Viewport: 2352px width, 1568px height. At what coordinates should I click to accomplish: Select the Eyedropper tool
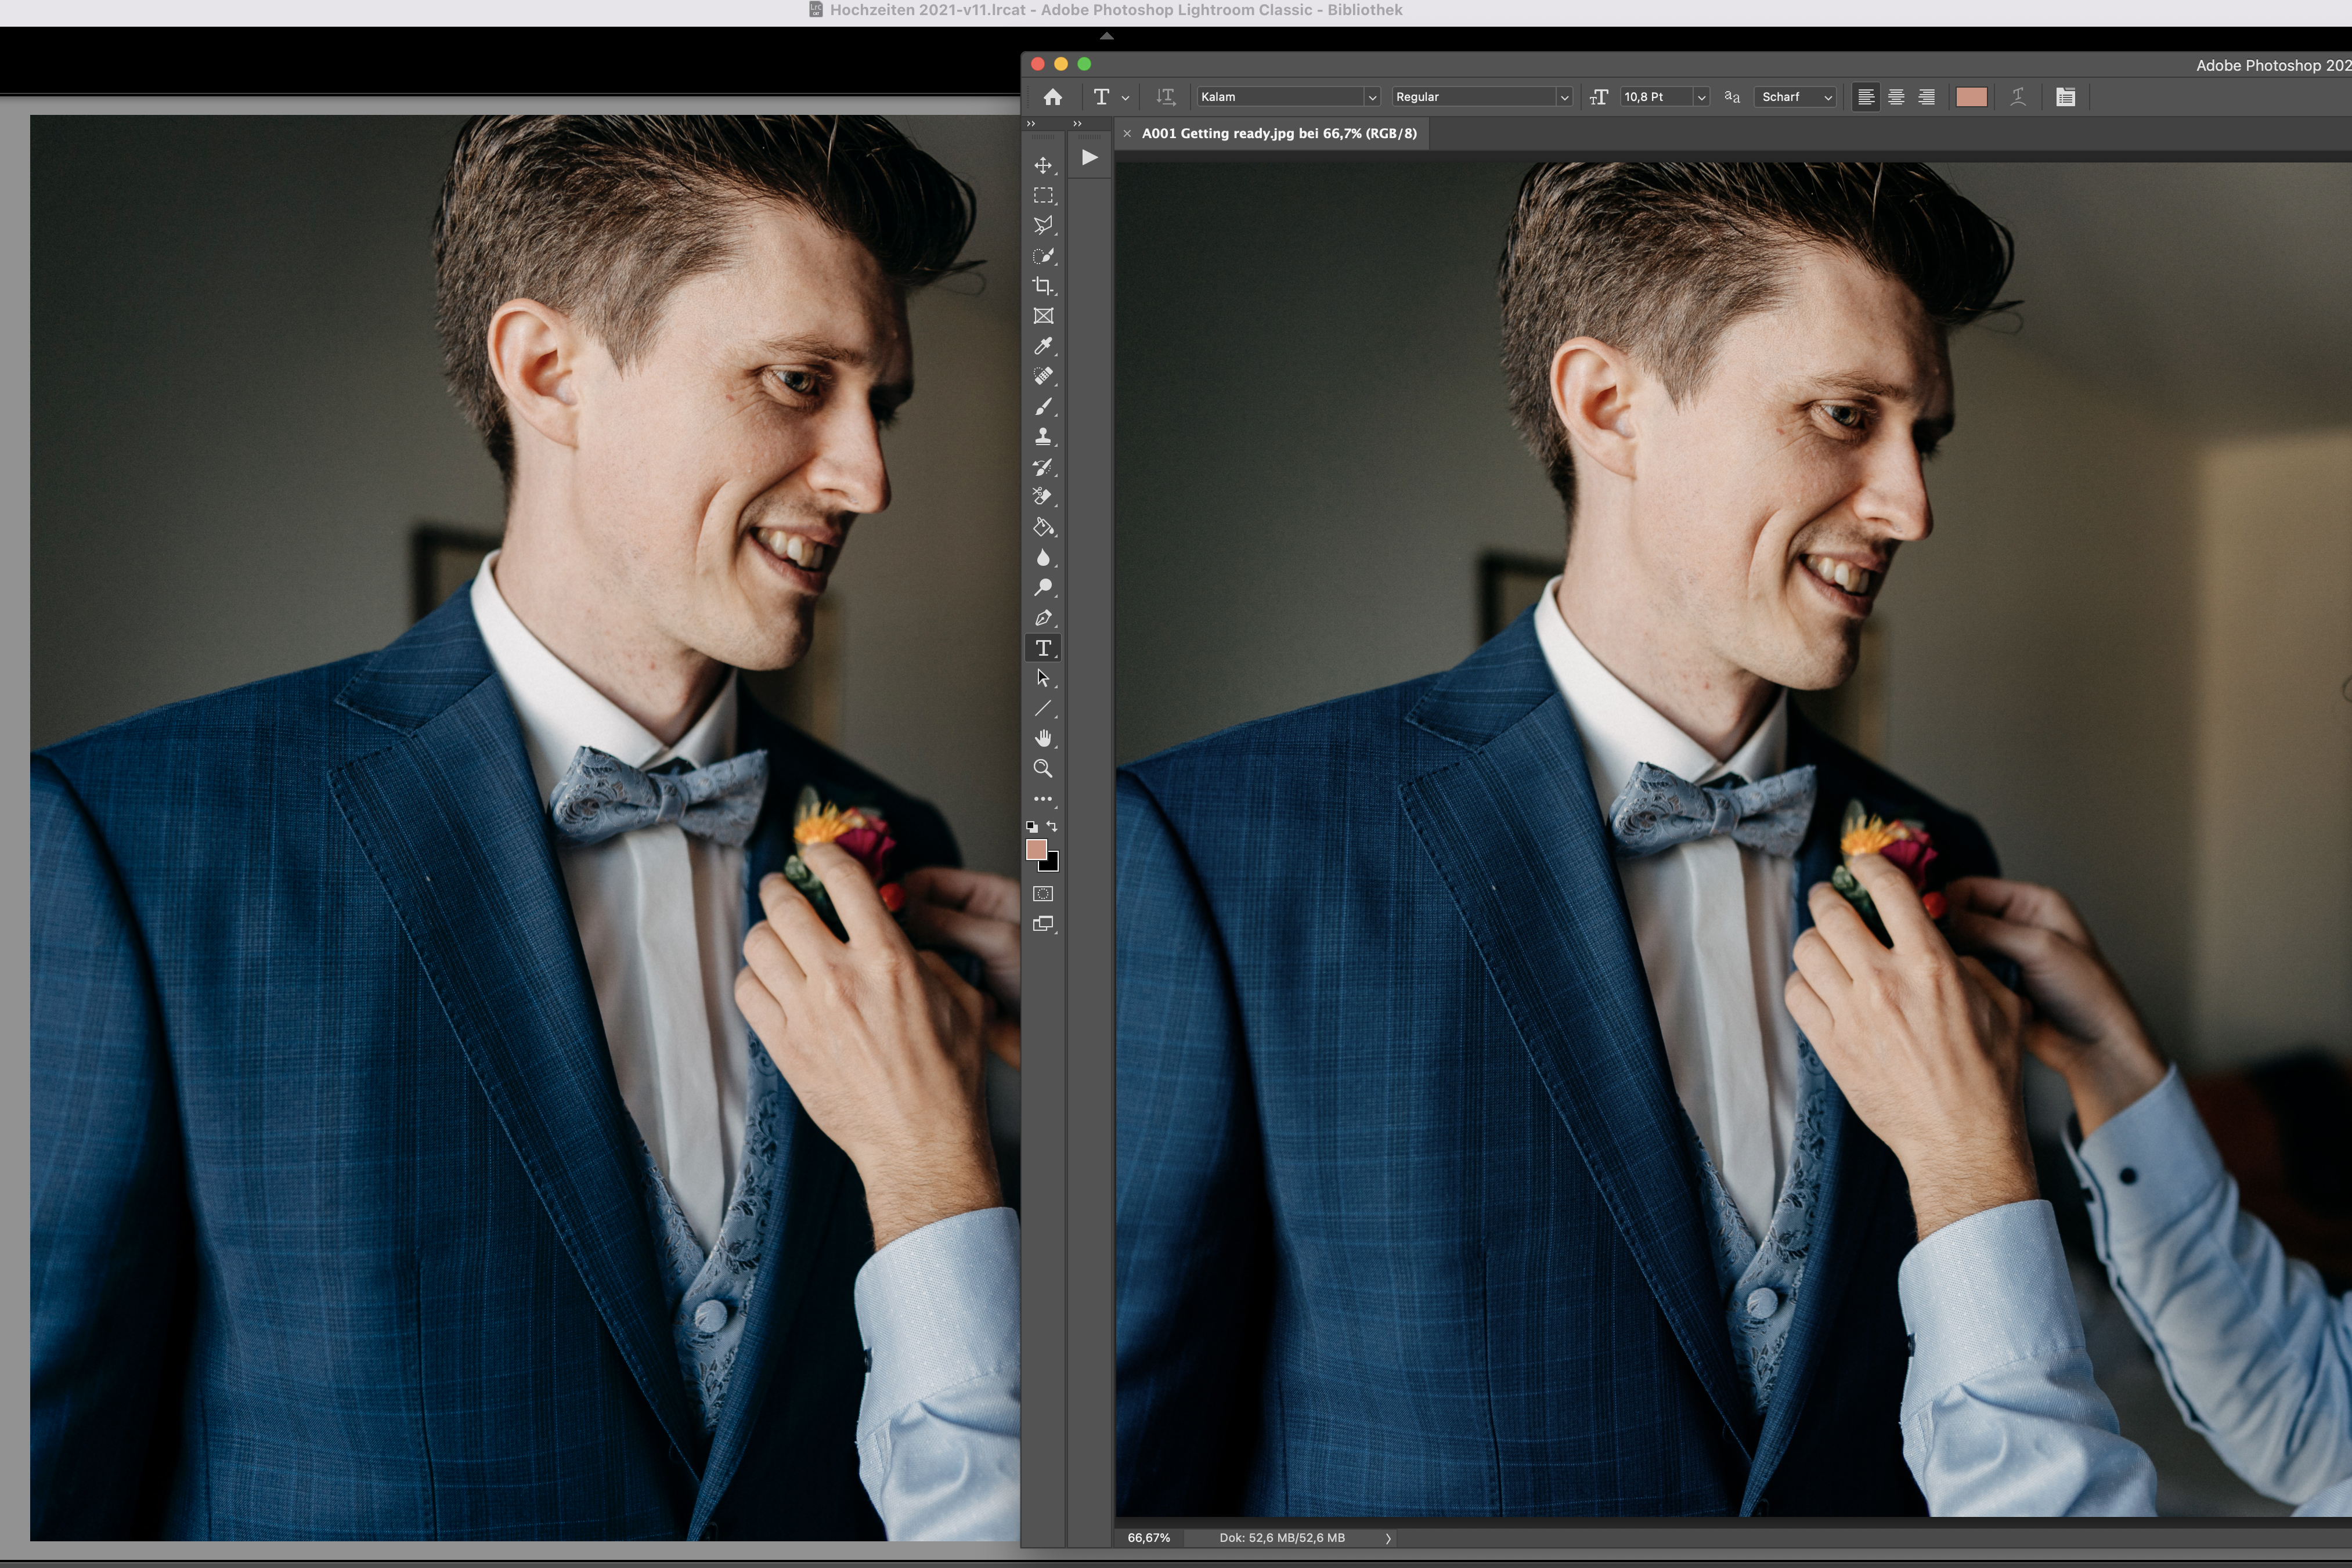click(x=1043, y=346)
